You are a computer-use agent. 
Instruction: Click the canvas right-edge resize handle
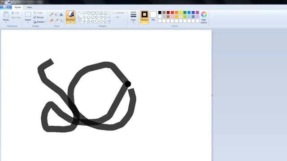212,95
